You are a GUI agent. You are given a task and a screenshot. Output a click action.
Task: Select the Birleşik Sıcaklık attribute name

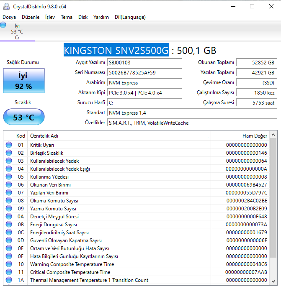(x=46, y=153)
